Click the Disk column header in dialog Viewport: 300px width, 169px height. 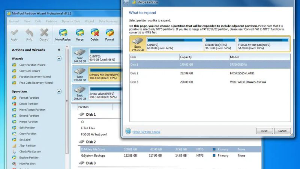[154, 57]
